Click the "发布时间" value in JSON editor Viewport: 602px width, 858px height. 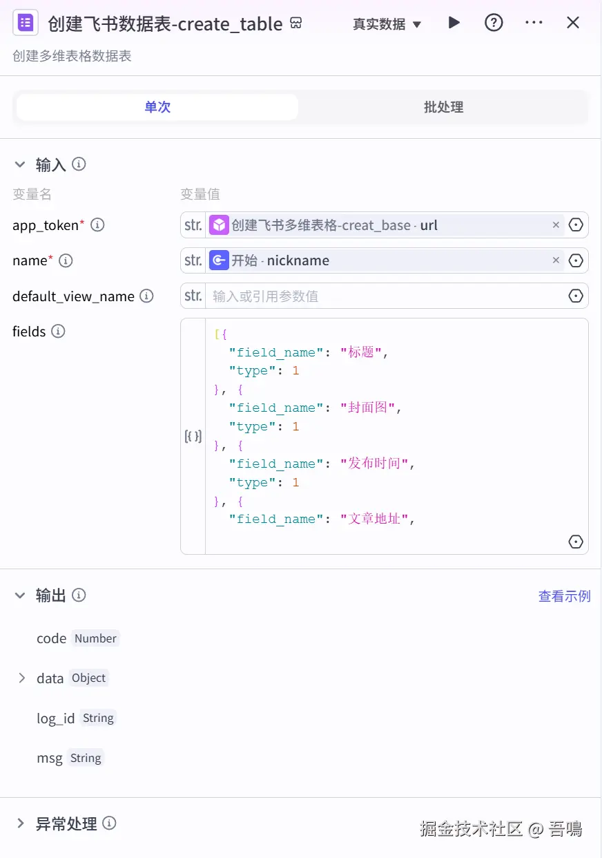(x=375, y=464)
